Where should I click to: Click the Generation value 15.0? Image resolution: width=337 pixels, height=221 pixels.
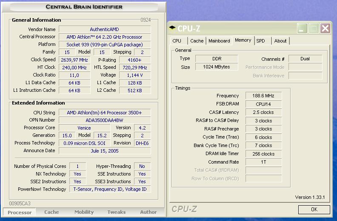(x=67, y=136)
